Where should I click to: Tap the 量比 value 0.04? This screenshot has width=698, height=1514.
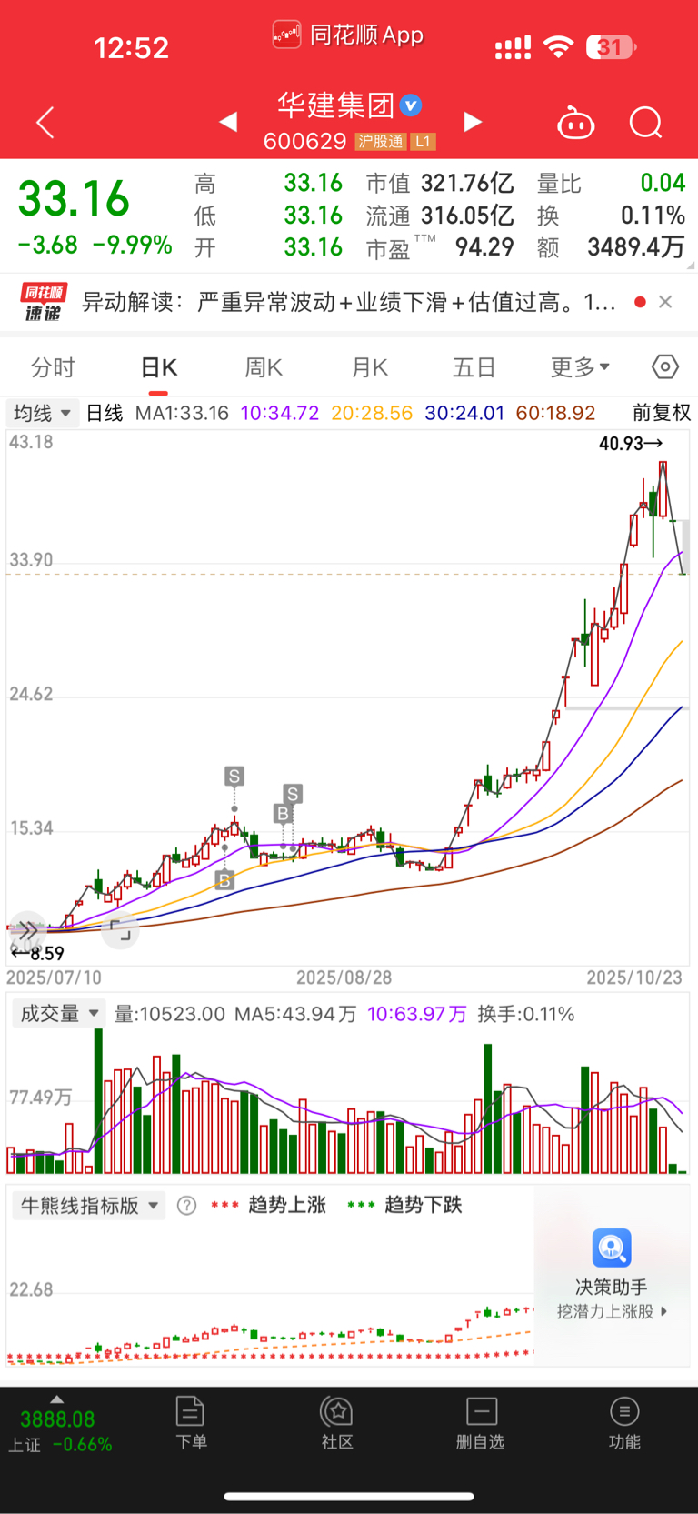tap(663, 184)
